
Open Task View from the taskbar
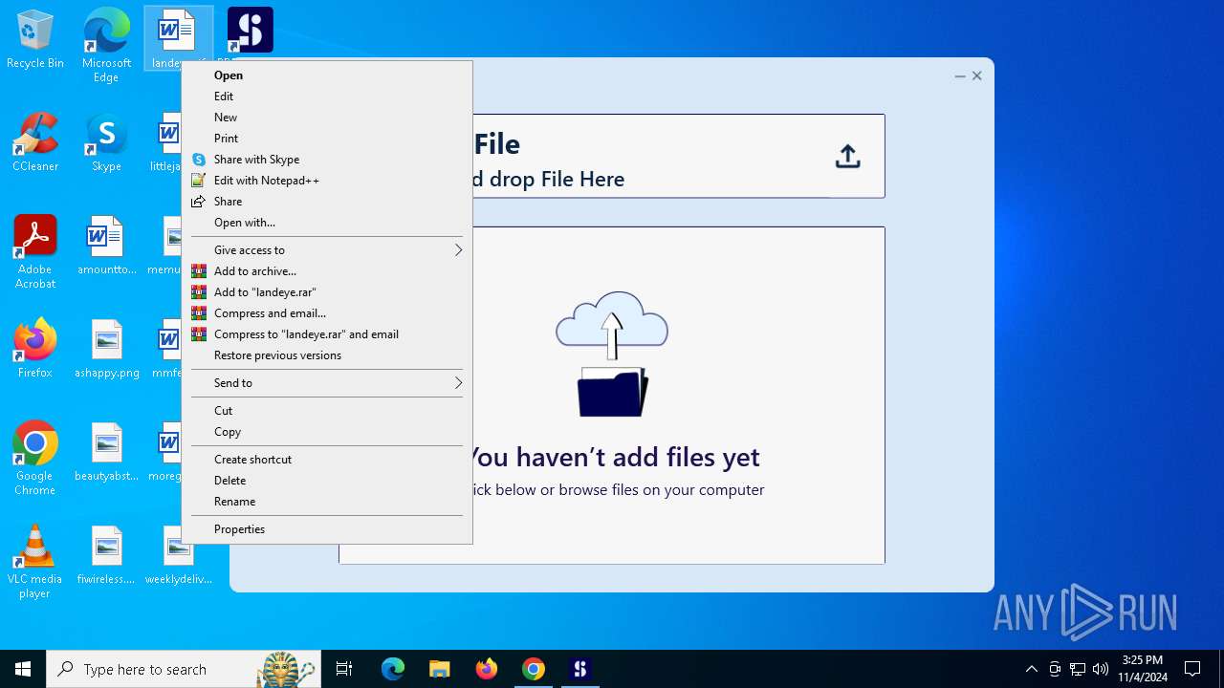344,669
